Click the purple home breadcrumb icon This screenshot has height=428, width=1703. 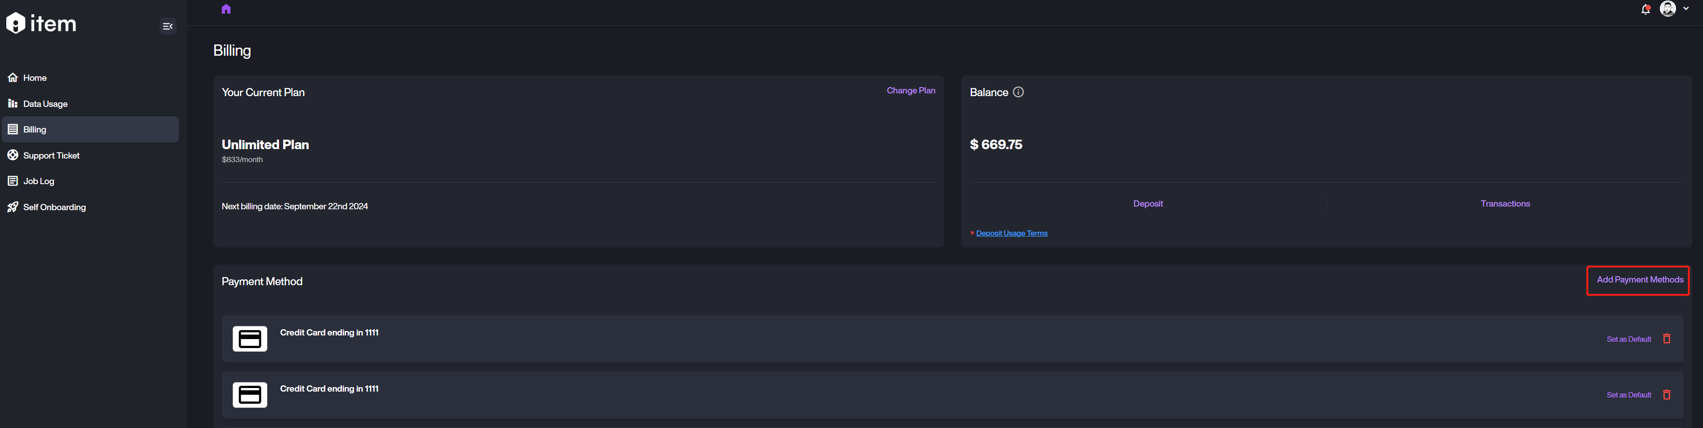(226, 9)
